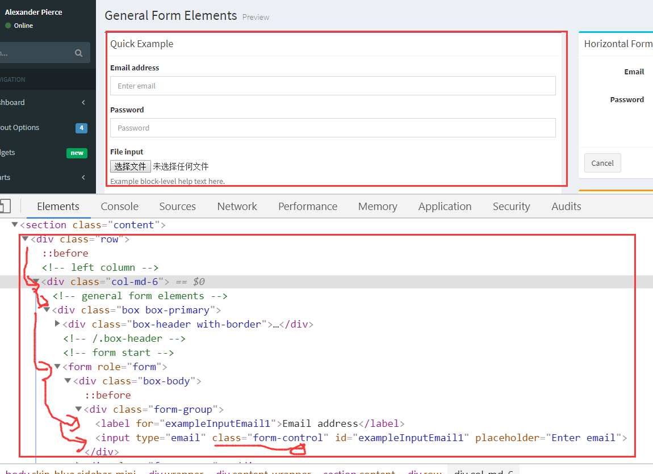
Task: Click the Cancel button in Horizontal Form
Action: 602,163
